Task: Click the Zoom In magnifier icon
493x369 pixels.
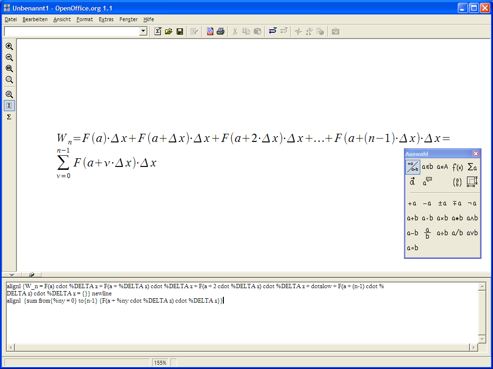Action: [x=9, y=47]
